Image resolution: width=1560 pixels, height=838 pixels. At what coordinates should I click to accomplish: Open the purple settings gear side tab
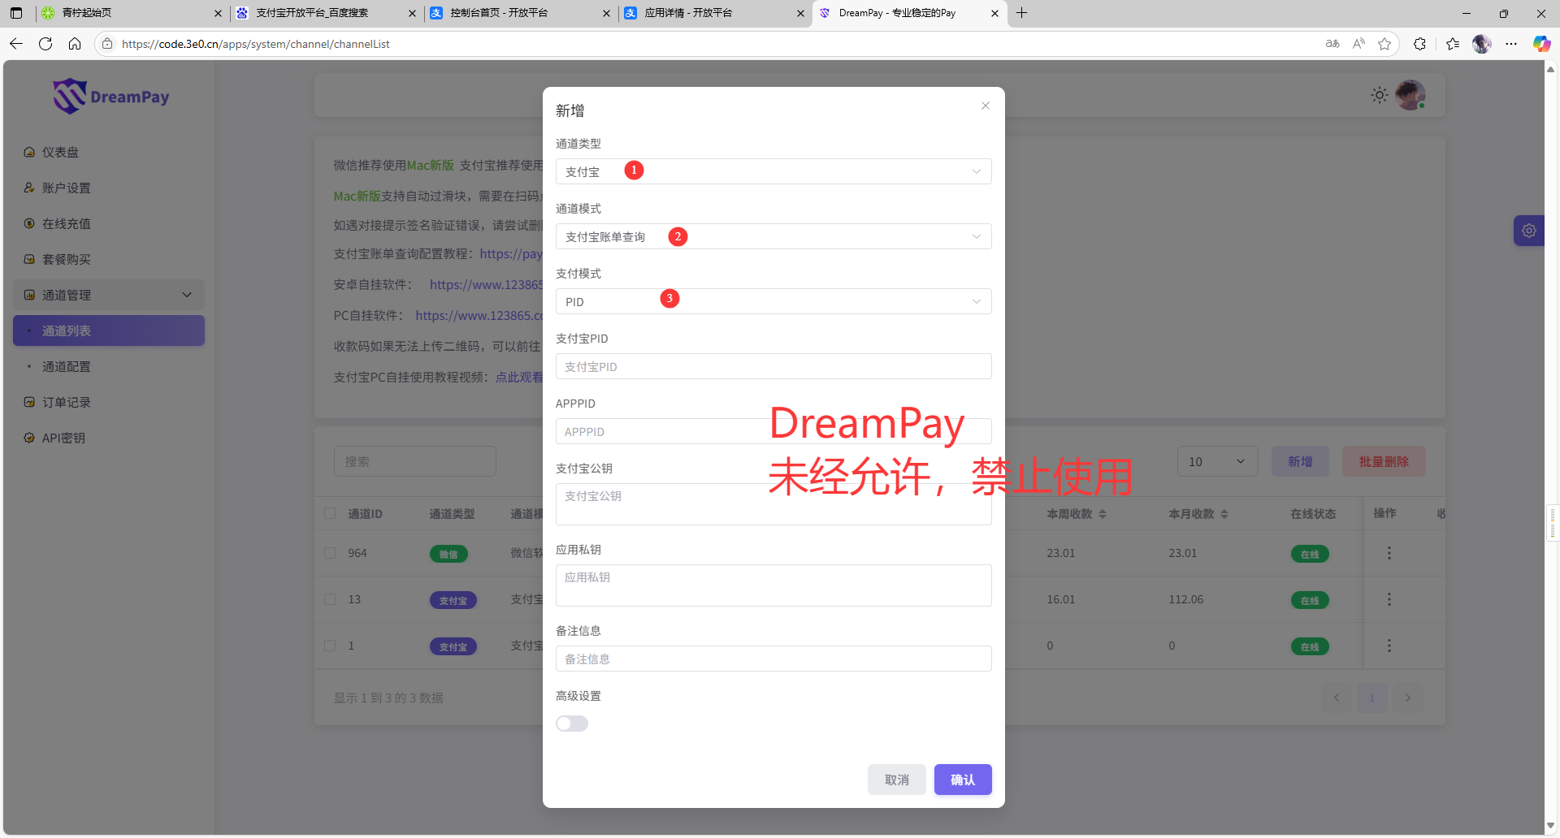(x=1528, y=231)
